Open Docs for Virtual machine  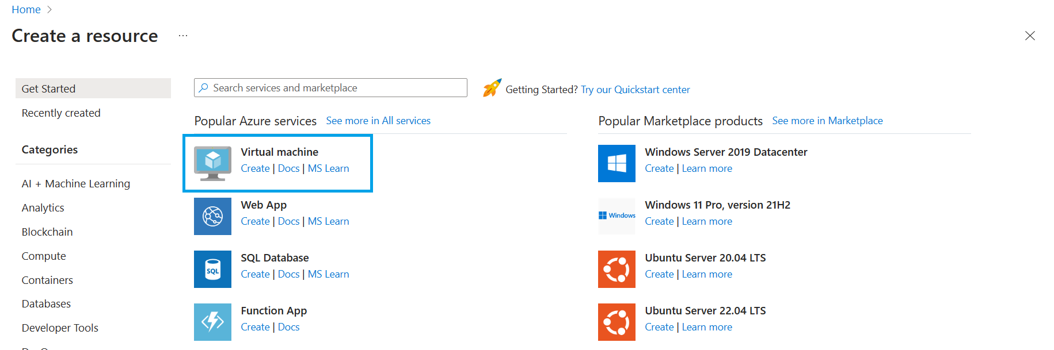pos(288,168)
